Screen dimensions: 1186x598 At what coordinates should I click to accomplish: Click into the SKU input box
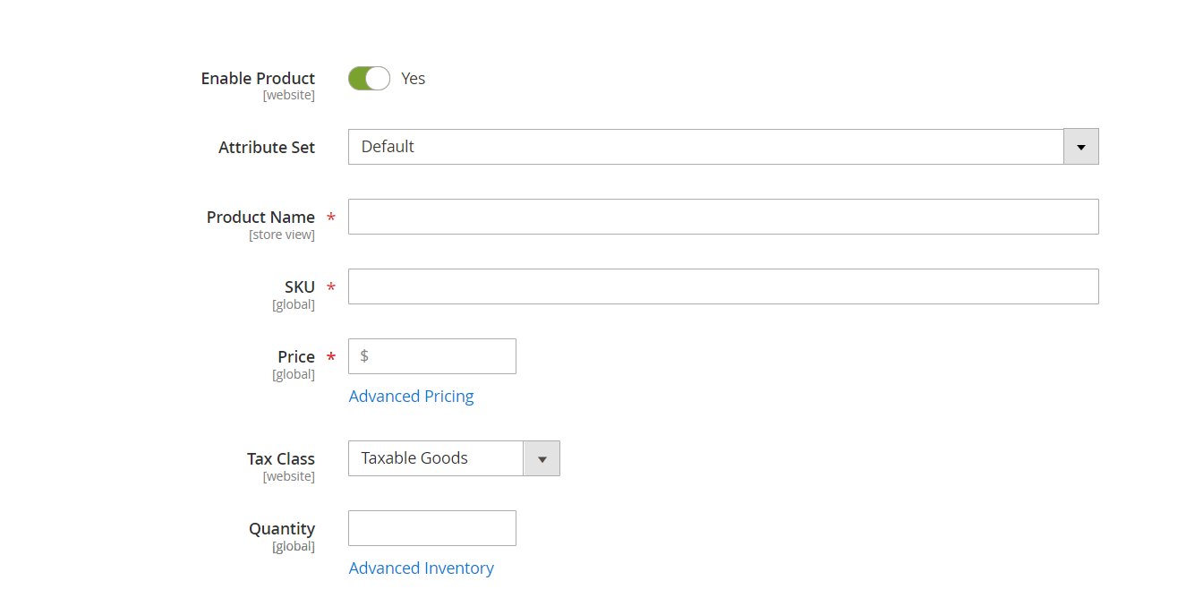(723, 286)
